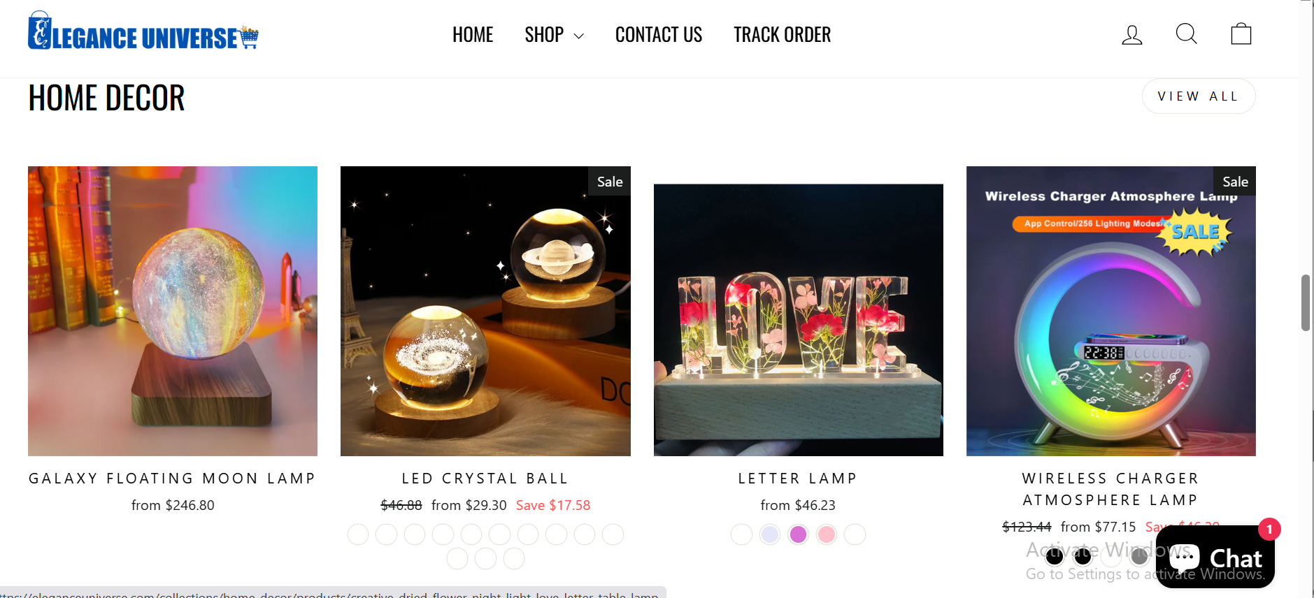Click the Sale badge on Wireless Charger Lamp
This screenshot has width=1314, height=598.
1235,182
